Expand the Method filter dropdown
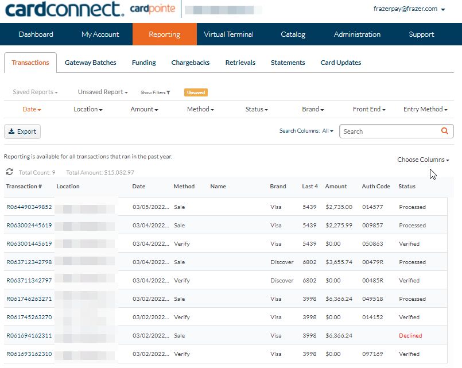Image resolution: width=462 pixels, height=368 pixels. click(200, 109)
